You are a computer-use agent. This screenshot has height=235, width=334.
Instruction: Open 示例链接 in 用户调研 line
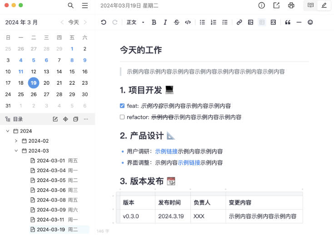click(166, 151)
